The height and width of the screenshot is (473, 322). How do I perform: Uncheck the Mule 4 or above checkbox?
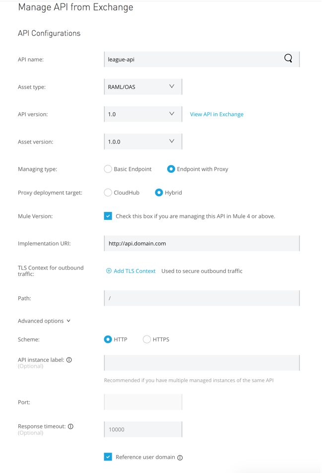click(x=108, y=216)
